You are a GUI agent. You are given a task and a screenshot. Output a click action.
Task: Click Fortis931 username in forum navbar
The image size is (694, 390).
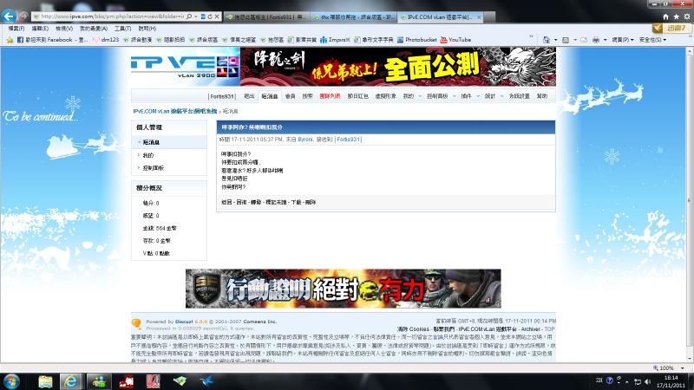coord(222,96)
